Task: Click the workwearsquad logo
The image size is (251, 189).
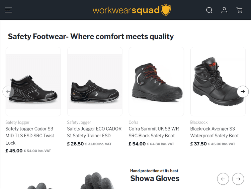Action: (x=132, y=10)
